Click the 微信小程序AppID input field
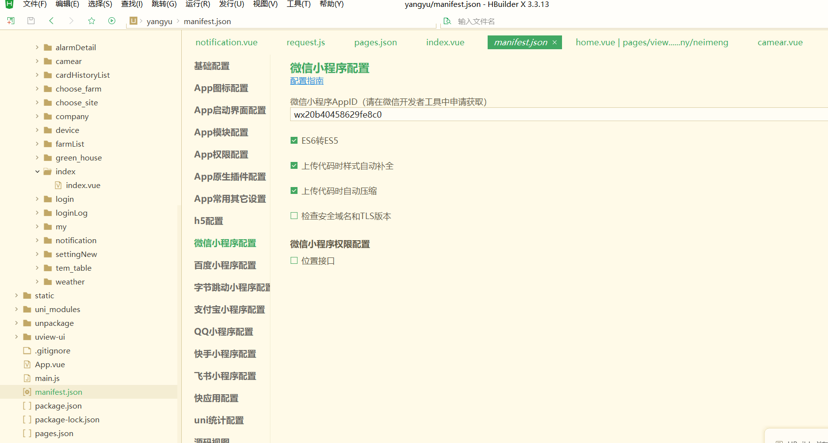This screenshot has width=828, height=443. click(559, 115)
